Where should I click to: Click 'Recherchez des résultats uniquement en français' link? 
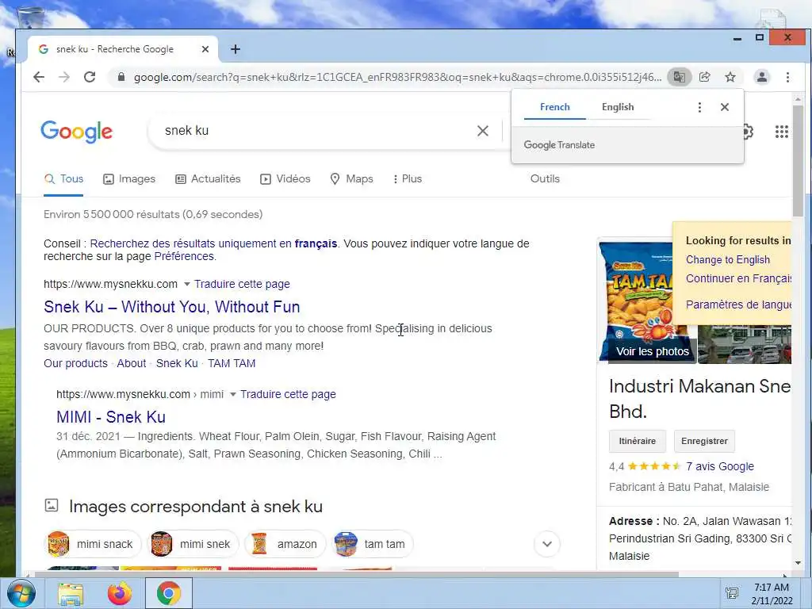[x=213, y=243]
